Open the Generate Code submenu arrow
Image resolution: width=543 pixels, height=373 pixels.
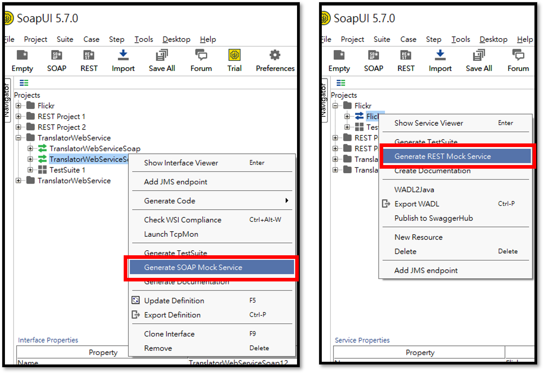point(286,201)
